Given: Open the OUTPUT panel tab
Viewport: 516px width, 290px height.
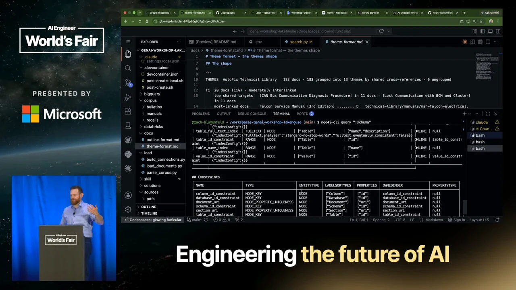Looking at the screenshot, I should tap(224, 114).
